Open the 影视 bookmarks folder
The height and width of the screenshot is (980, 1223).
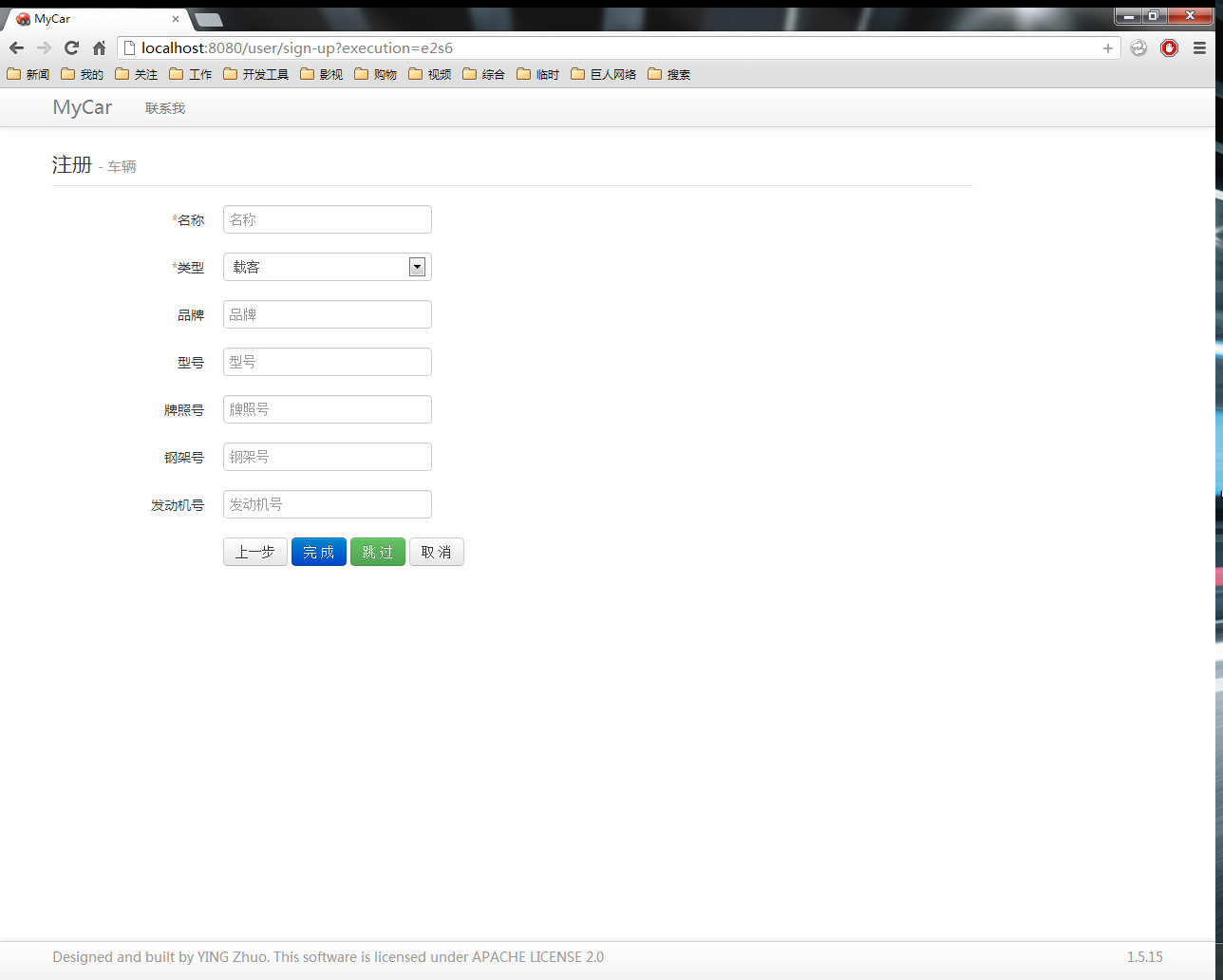[322, 74]
